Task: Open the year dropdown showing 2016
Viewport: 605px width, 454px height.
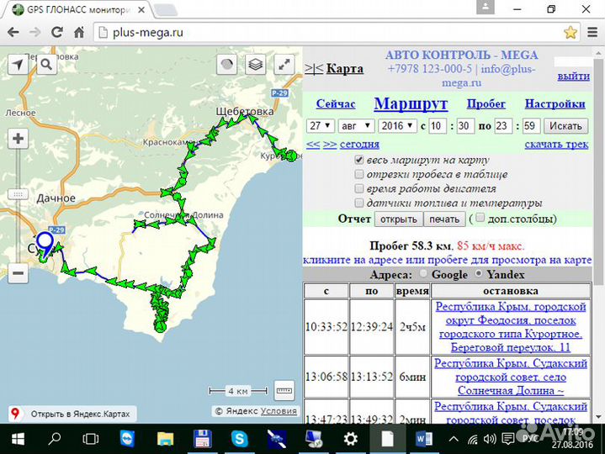Action: click(396, 126)
